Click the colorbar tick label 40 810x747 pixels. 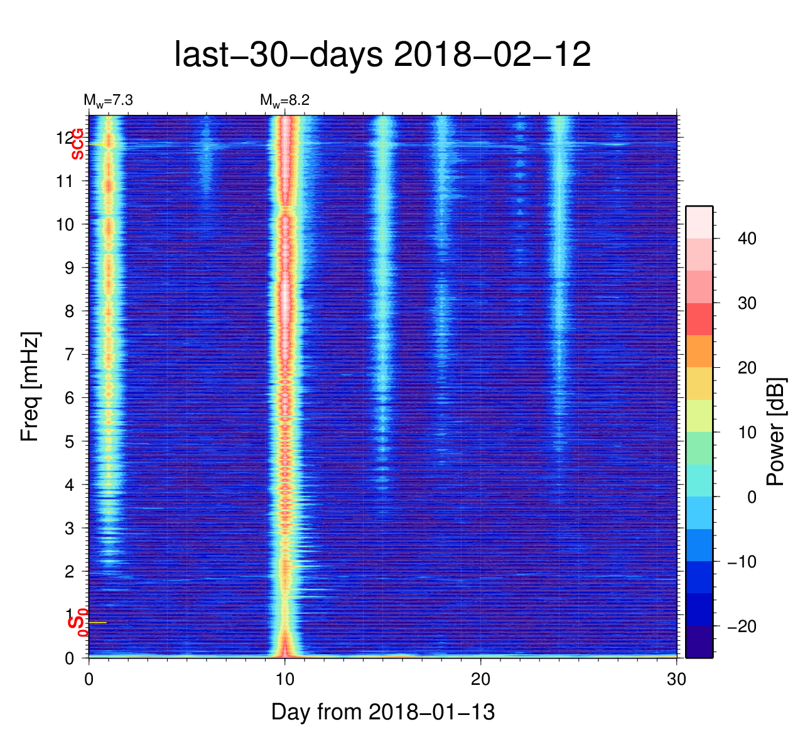(747, 239)
